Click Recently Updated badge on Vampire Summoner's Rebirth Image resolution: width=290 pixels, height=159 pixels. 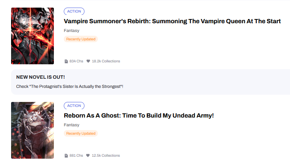(x=81, y=39)
